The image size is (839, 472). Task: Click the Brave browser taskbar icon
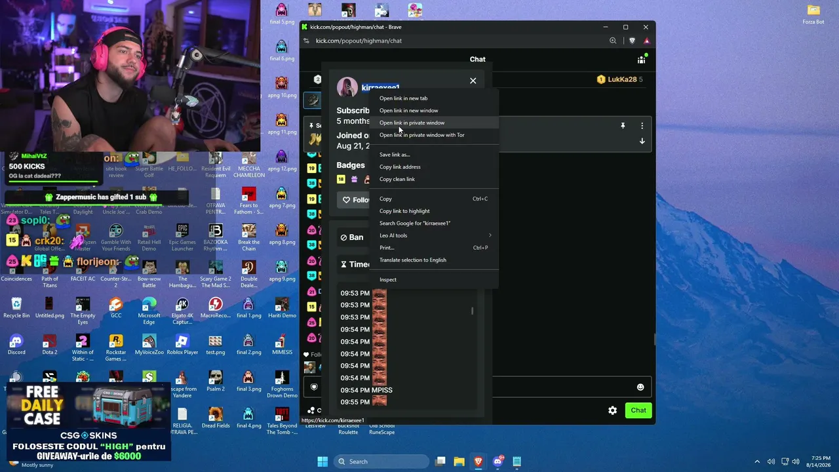(478, 462)
